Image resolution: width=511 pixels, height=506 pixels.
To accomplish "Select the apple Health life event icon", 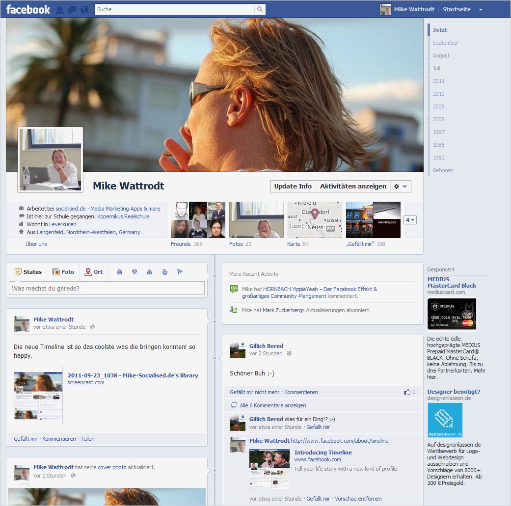I will [x=165, y=272].
